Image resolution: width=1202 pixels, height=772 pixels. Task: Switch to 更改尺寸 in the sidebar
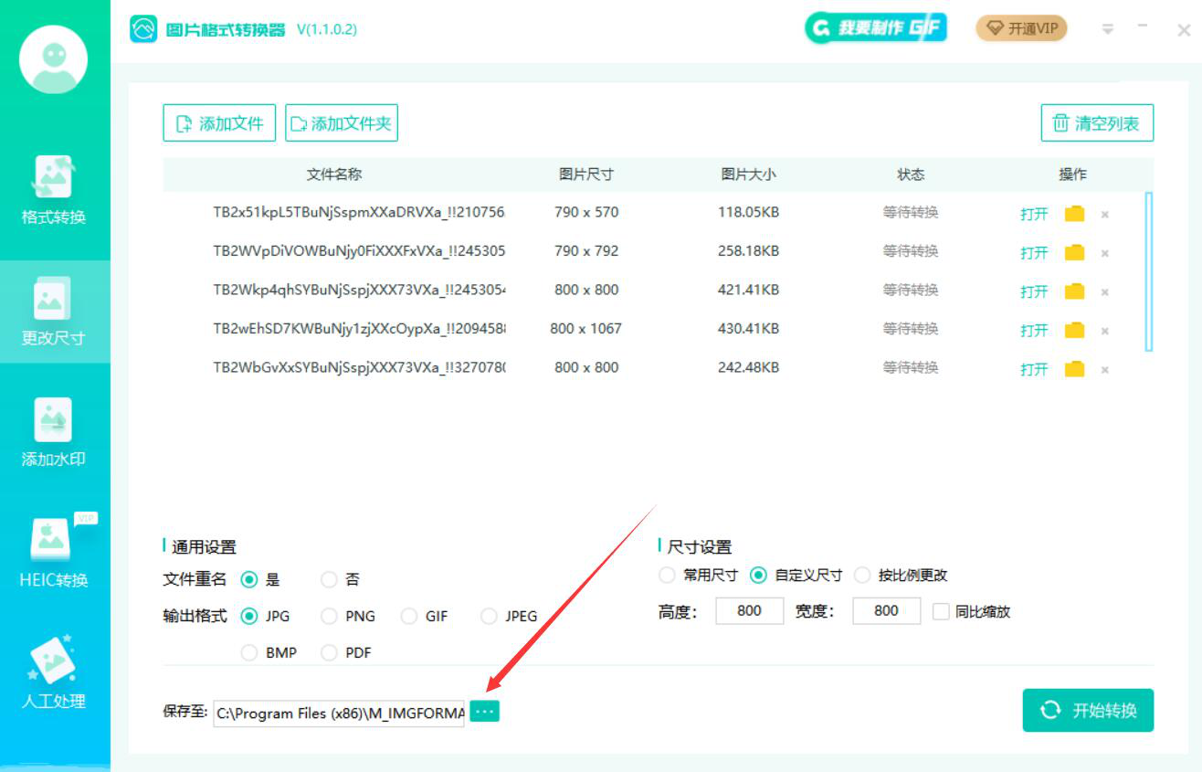[x=54, y=312]
